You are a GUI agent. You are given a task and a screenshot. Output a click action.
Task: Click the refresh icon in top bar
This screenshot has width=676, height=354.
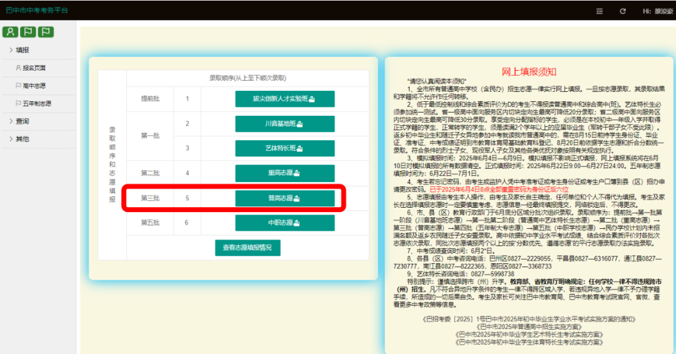622,11
